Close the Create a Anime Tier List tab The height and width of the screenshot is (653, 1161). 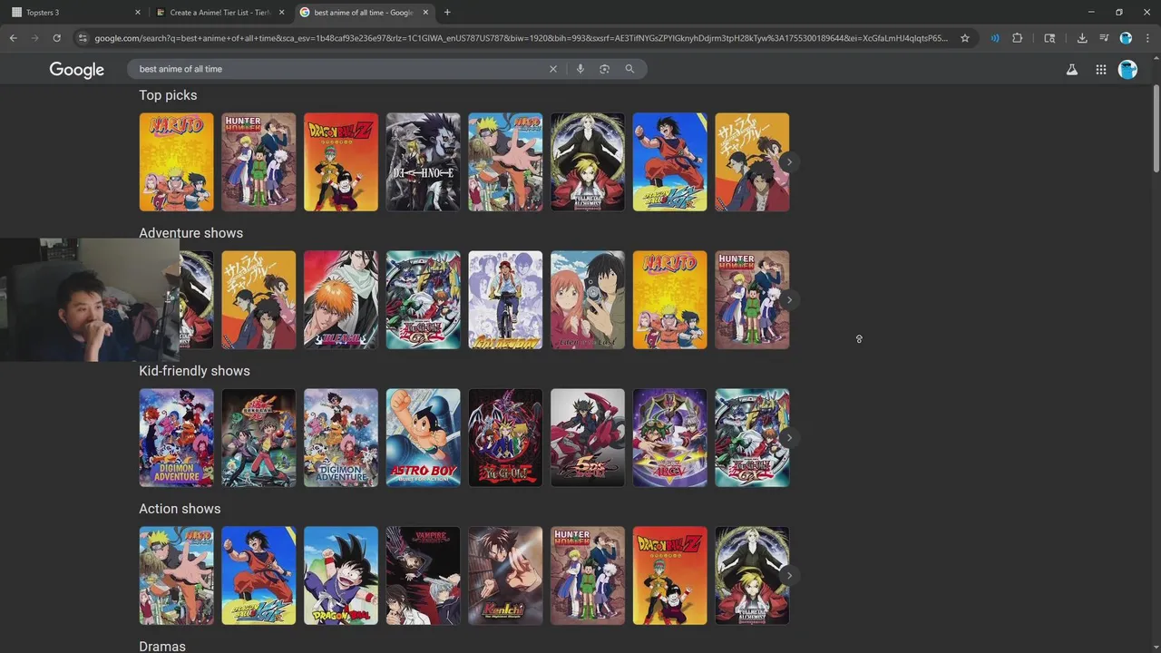click(281, 13)
